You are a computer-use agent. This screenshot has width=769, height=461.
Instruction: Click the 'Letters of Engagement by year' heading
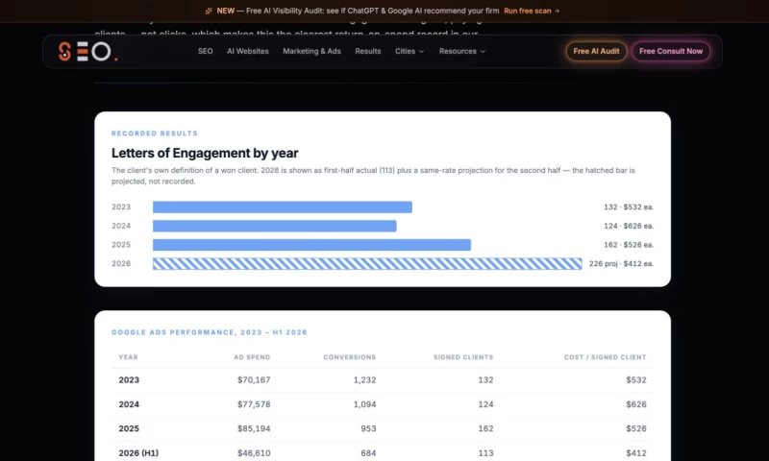click(x=205, y=153)
